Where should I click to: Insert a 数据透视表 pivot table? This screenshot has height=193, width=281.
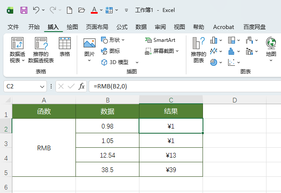pos(17,50)
